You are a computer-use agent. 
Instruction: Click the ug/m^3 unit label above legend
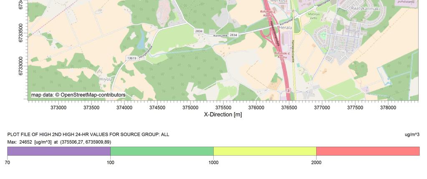(412, 135)
